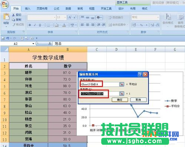Click the accounting currency format icon
Viewport: 185px width, 147px height.
click(x=134, y=25)
